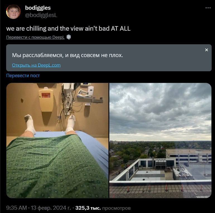Click the "13 февр. 2024 г." post date

pos(51,208)
